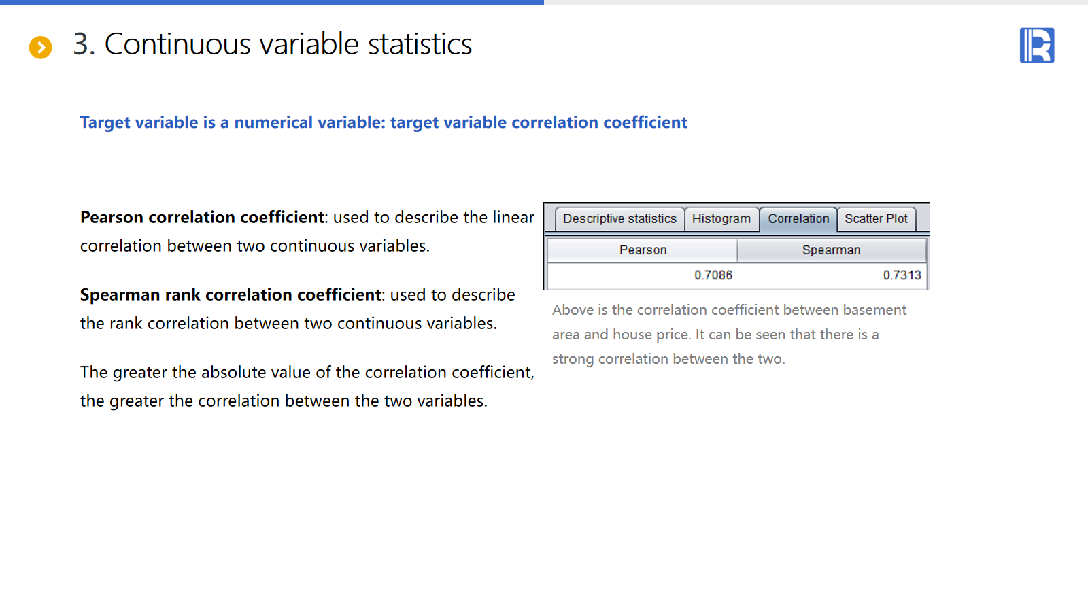
Task: Click the blue R logo icon
Action: pyautogui.click(x=1036, y=46)
